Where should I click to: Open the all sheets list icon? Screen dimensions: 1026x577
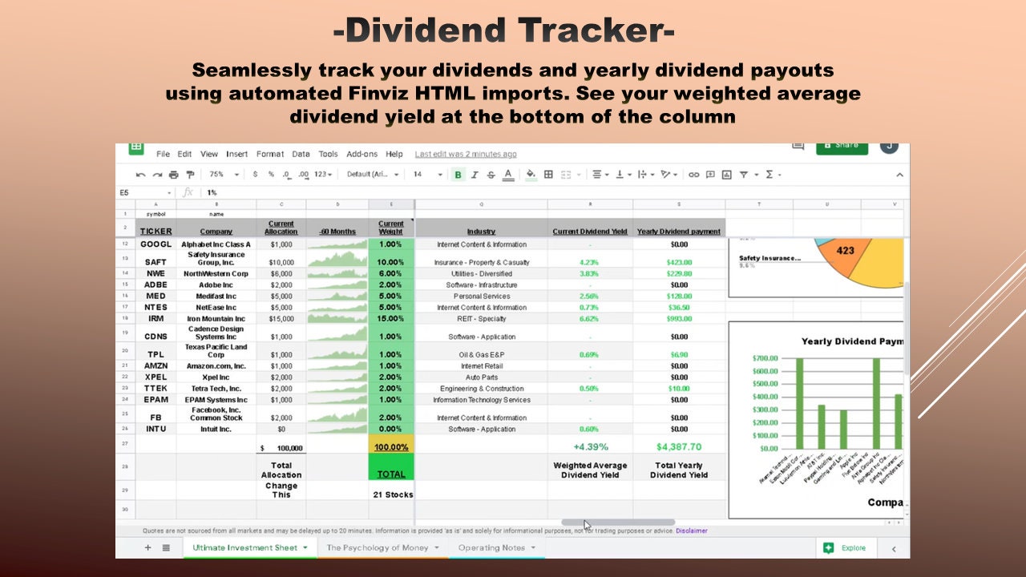[x=166, y=548]
